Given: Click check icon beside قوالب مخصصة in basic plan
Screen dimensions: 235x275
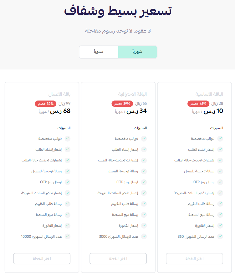Looking at the screenshot, I should coord(220,139).
